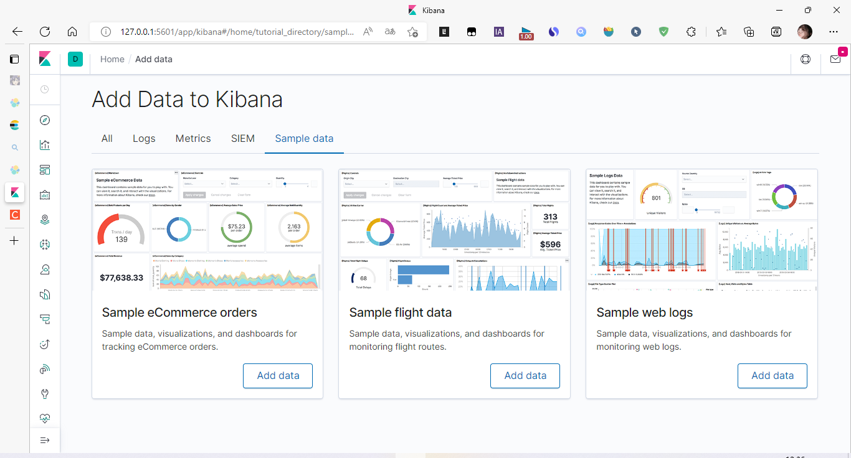
Task: Toggle the Read aloud icon
Action: 368,32
